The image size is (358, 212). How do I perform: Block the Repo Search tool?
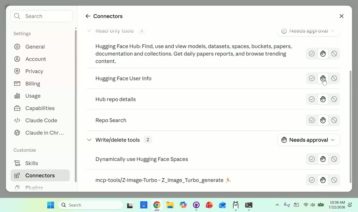(334, 120)
